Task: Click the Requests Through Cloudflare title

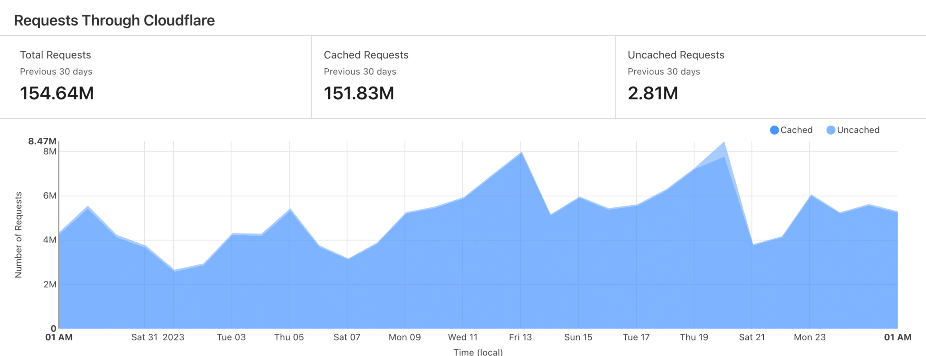Action: (114, 20)
